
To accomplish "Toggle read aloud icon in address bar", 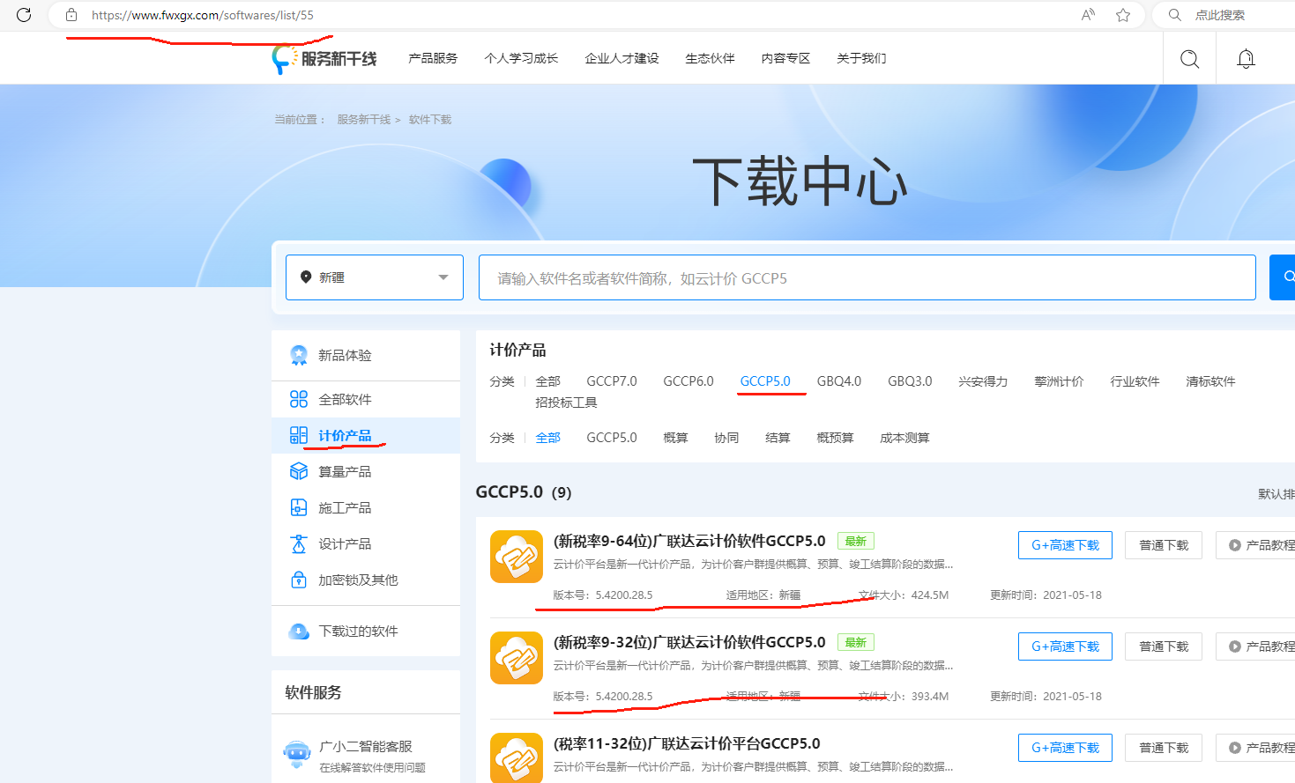I will (x=1088, y=15).
